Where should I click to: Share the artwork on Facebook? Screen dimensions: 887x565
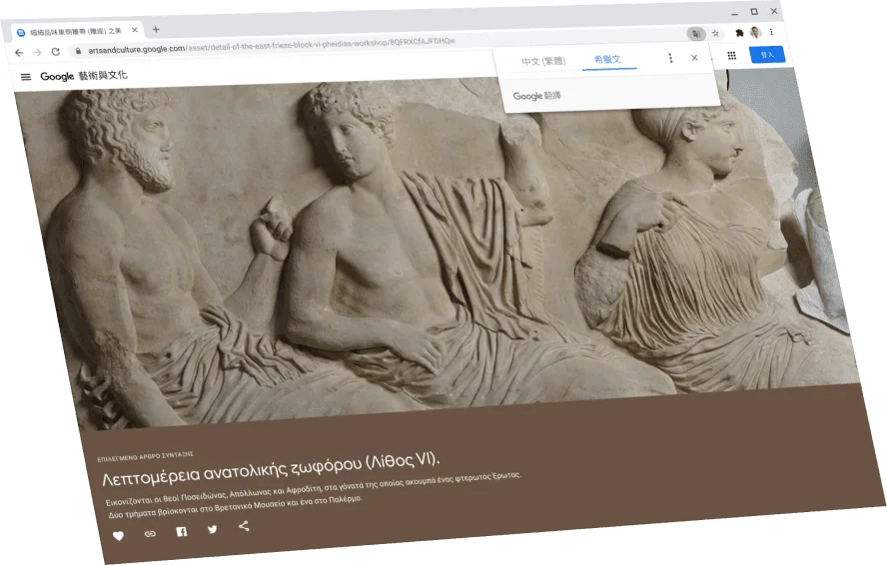(x=182, y=532)
